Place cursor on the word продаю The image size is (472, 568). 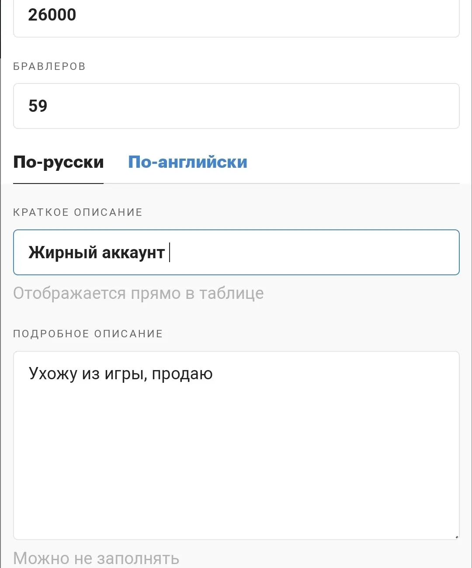tap(182, 374)
